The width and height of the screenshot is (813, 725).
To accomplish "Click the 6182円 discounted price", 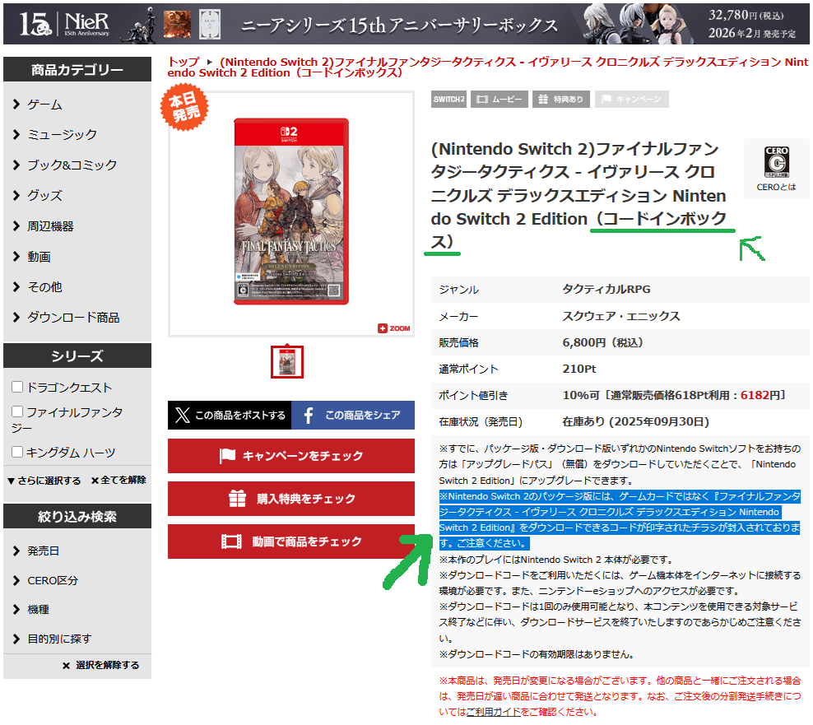I will click(x=760, y=396).
